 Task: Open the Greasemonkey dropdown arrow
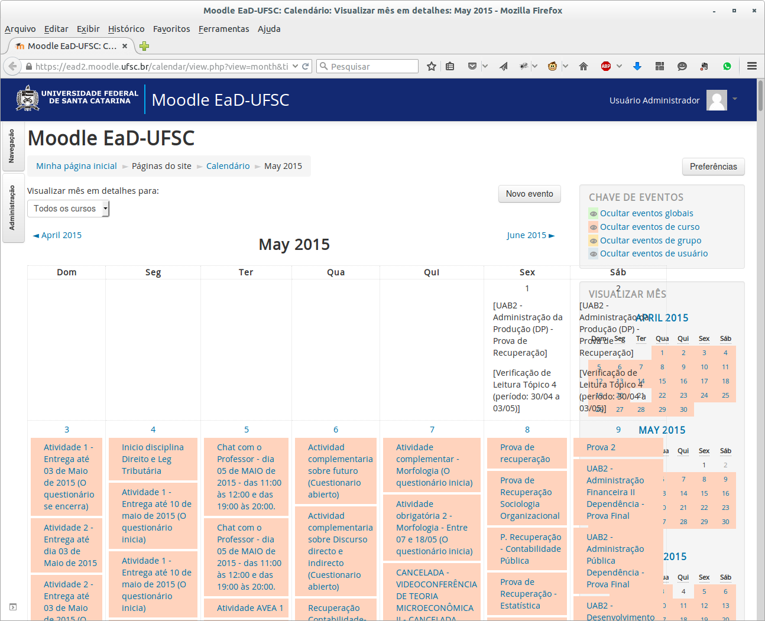pyautogui.click(x=565, y=66)
